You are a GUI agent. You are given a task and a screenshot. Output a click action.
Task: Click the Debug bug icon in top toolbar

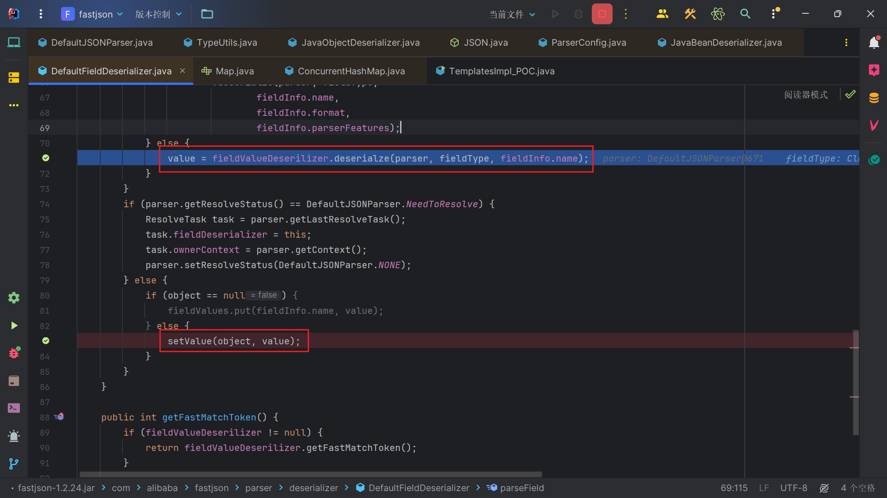point(578,14)
